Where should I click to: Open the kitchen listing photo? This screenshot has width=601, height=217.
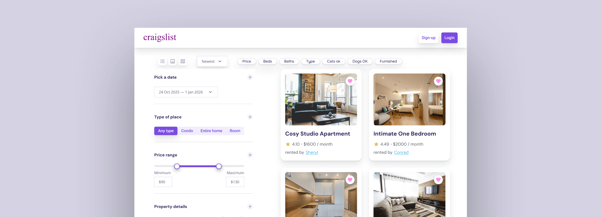pyautogui.click(x=321, y=194)
